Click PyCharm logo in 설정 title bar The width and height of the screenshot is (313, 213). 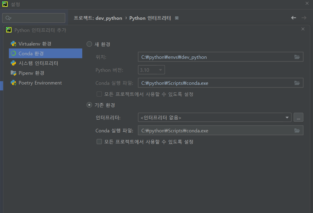click(x=5, y=4)
